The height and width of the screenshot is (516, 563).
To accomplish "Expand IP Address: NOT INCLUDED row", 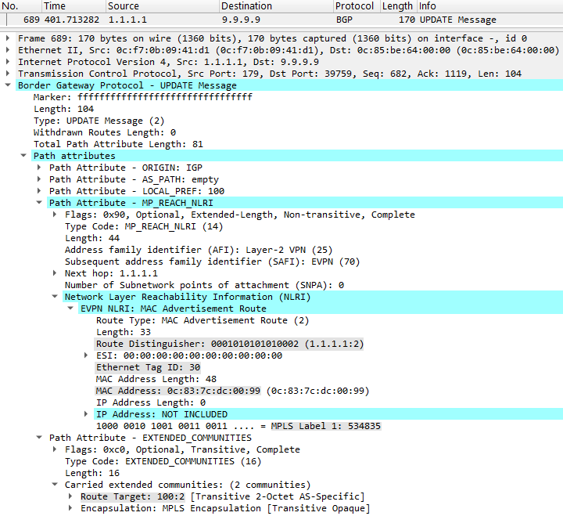I will click(86, 414).
